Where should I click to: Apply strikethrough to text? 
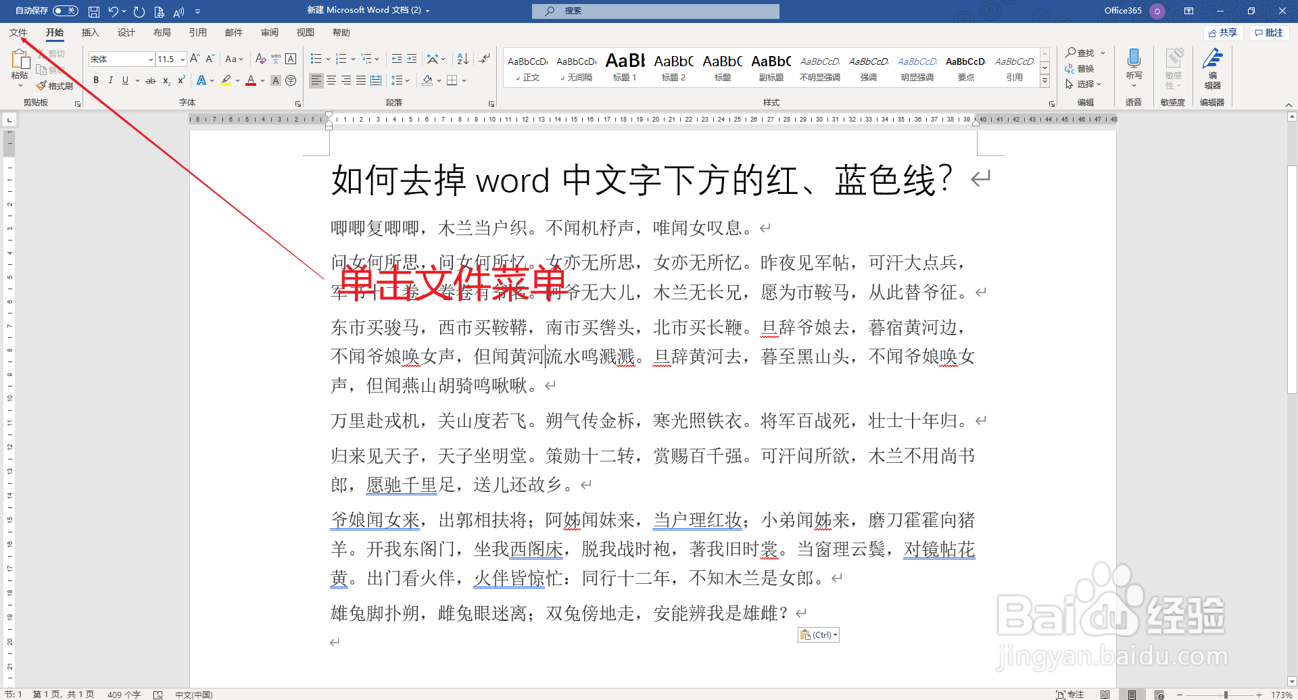click(150, 80)
